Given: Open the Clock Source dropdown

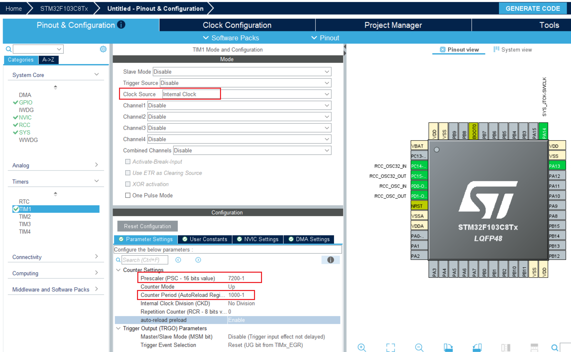Looking at the screenshot, I should point(247,94).
